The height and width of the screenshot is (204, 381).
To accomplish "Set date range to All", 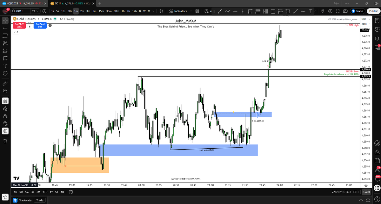I will coord(62,192).
